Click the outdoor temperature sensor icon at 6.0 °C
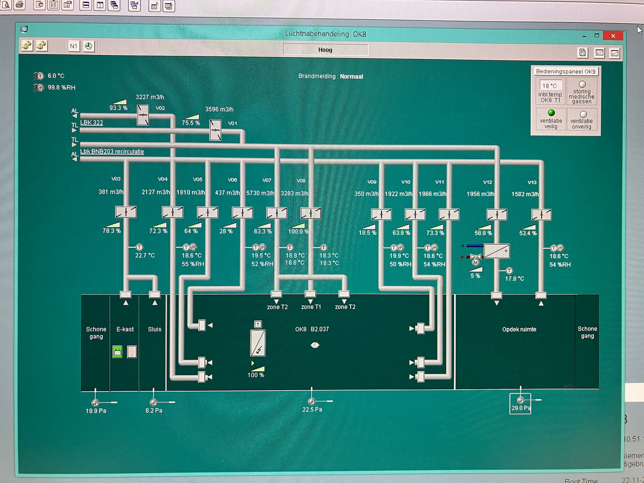The image size is (644, 483). coord(39,76)
